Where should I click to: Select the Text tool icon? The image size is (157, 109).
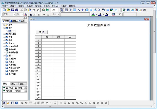click(x=70, y=10)
